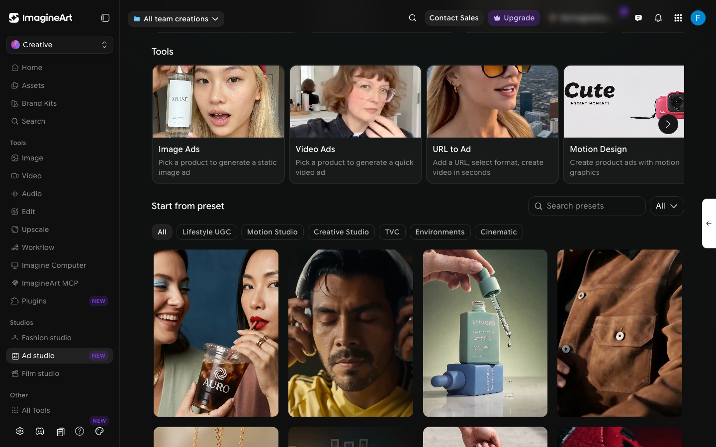Expand the Creative workspace switcher
Screen dimensions: 716x447
tap(60, 45)
